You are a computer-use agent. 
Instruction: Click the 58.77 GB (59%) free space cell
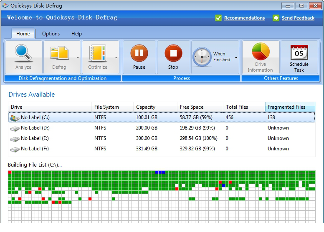coord(196,117)
